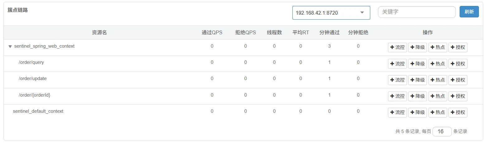Add 热点 rule for sentinel_spring_web_context

click(x=438, y=47)
